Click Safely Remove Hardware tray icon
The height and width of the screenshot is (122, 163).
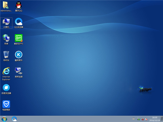click(138, 119)
